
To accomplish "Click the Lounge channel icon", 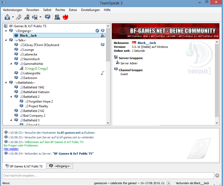I will 16,49.
